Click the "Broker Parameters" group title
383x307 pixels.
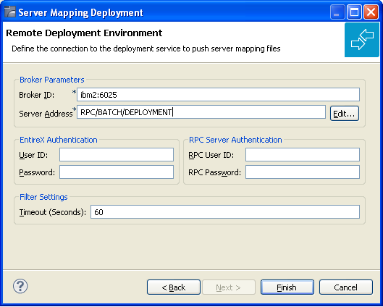tap(52, 80)
